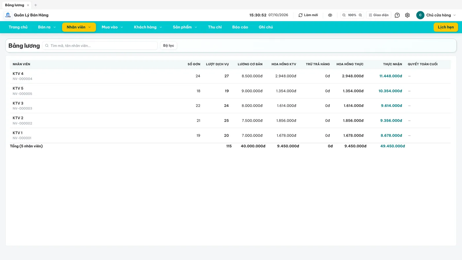Go to Trang chủ
This screenshot has width=462, height=260.
pyautogui.click(x=18, y=27)
